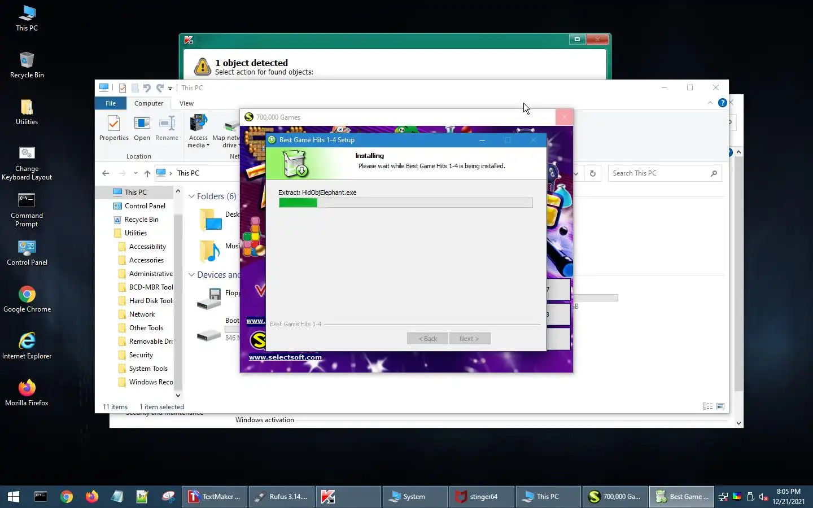Collapse Explorer ribbon chevron
This screenshot has height=508, width=813.
pos(710,103)
